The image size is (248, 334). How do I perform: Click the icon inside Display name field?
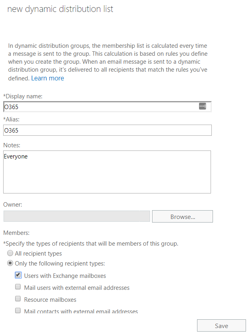(202, 106)
